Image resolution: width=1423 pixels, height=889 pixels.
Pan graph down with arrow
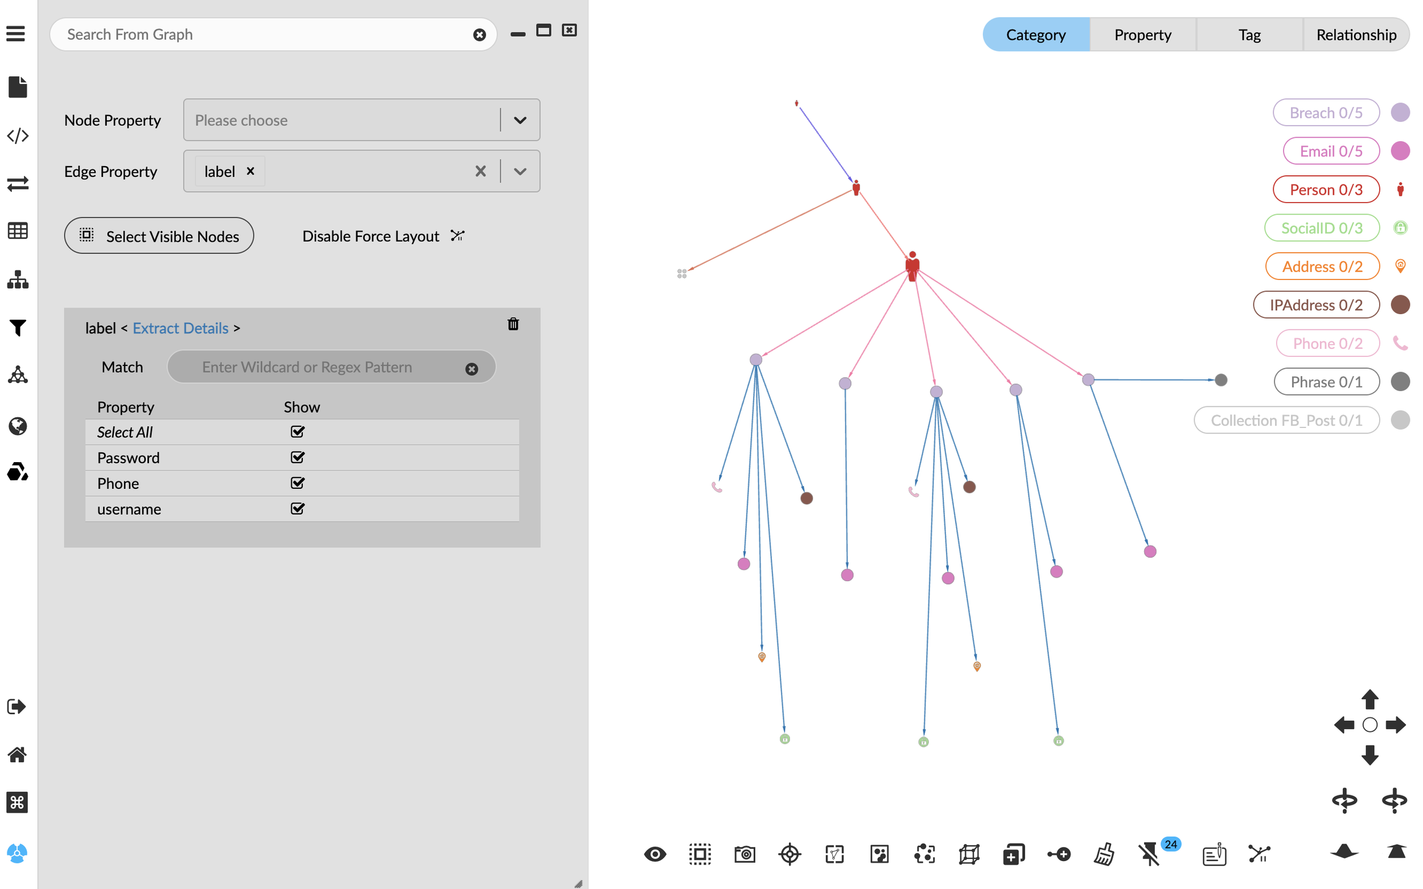(1370, 754)
